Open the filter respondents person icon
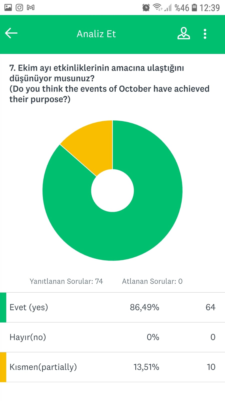 click(184, 33)
